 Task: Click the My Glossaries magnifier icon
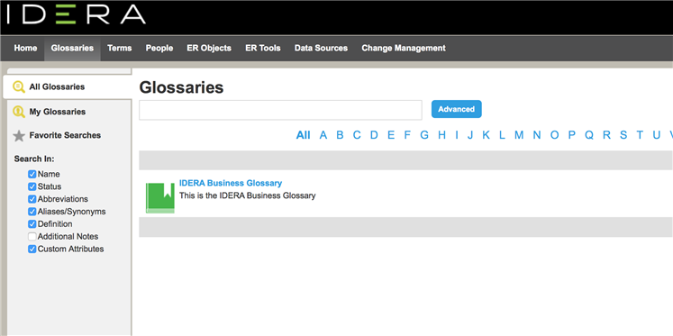18,112
